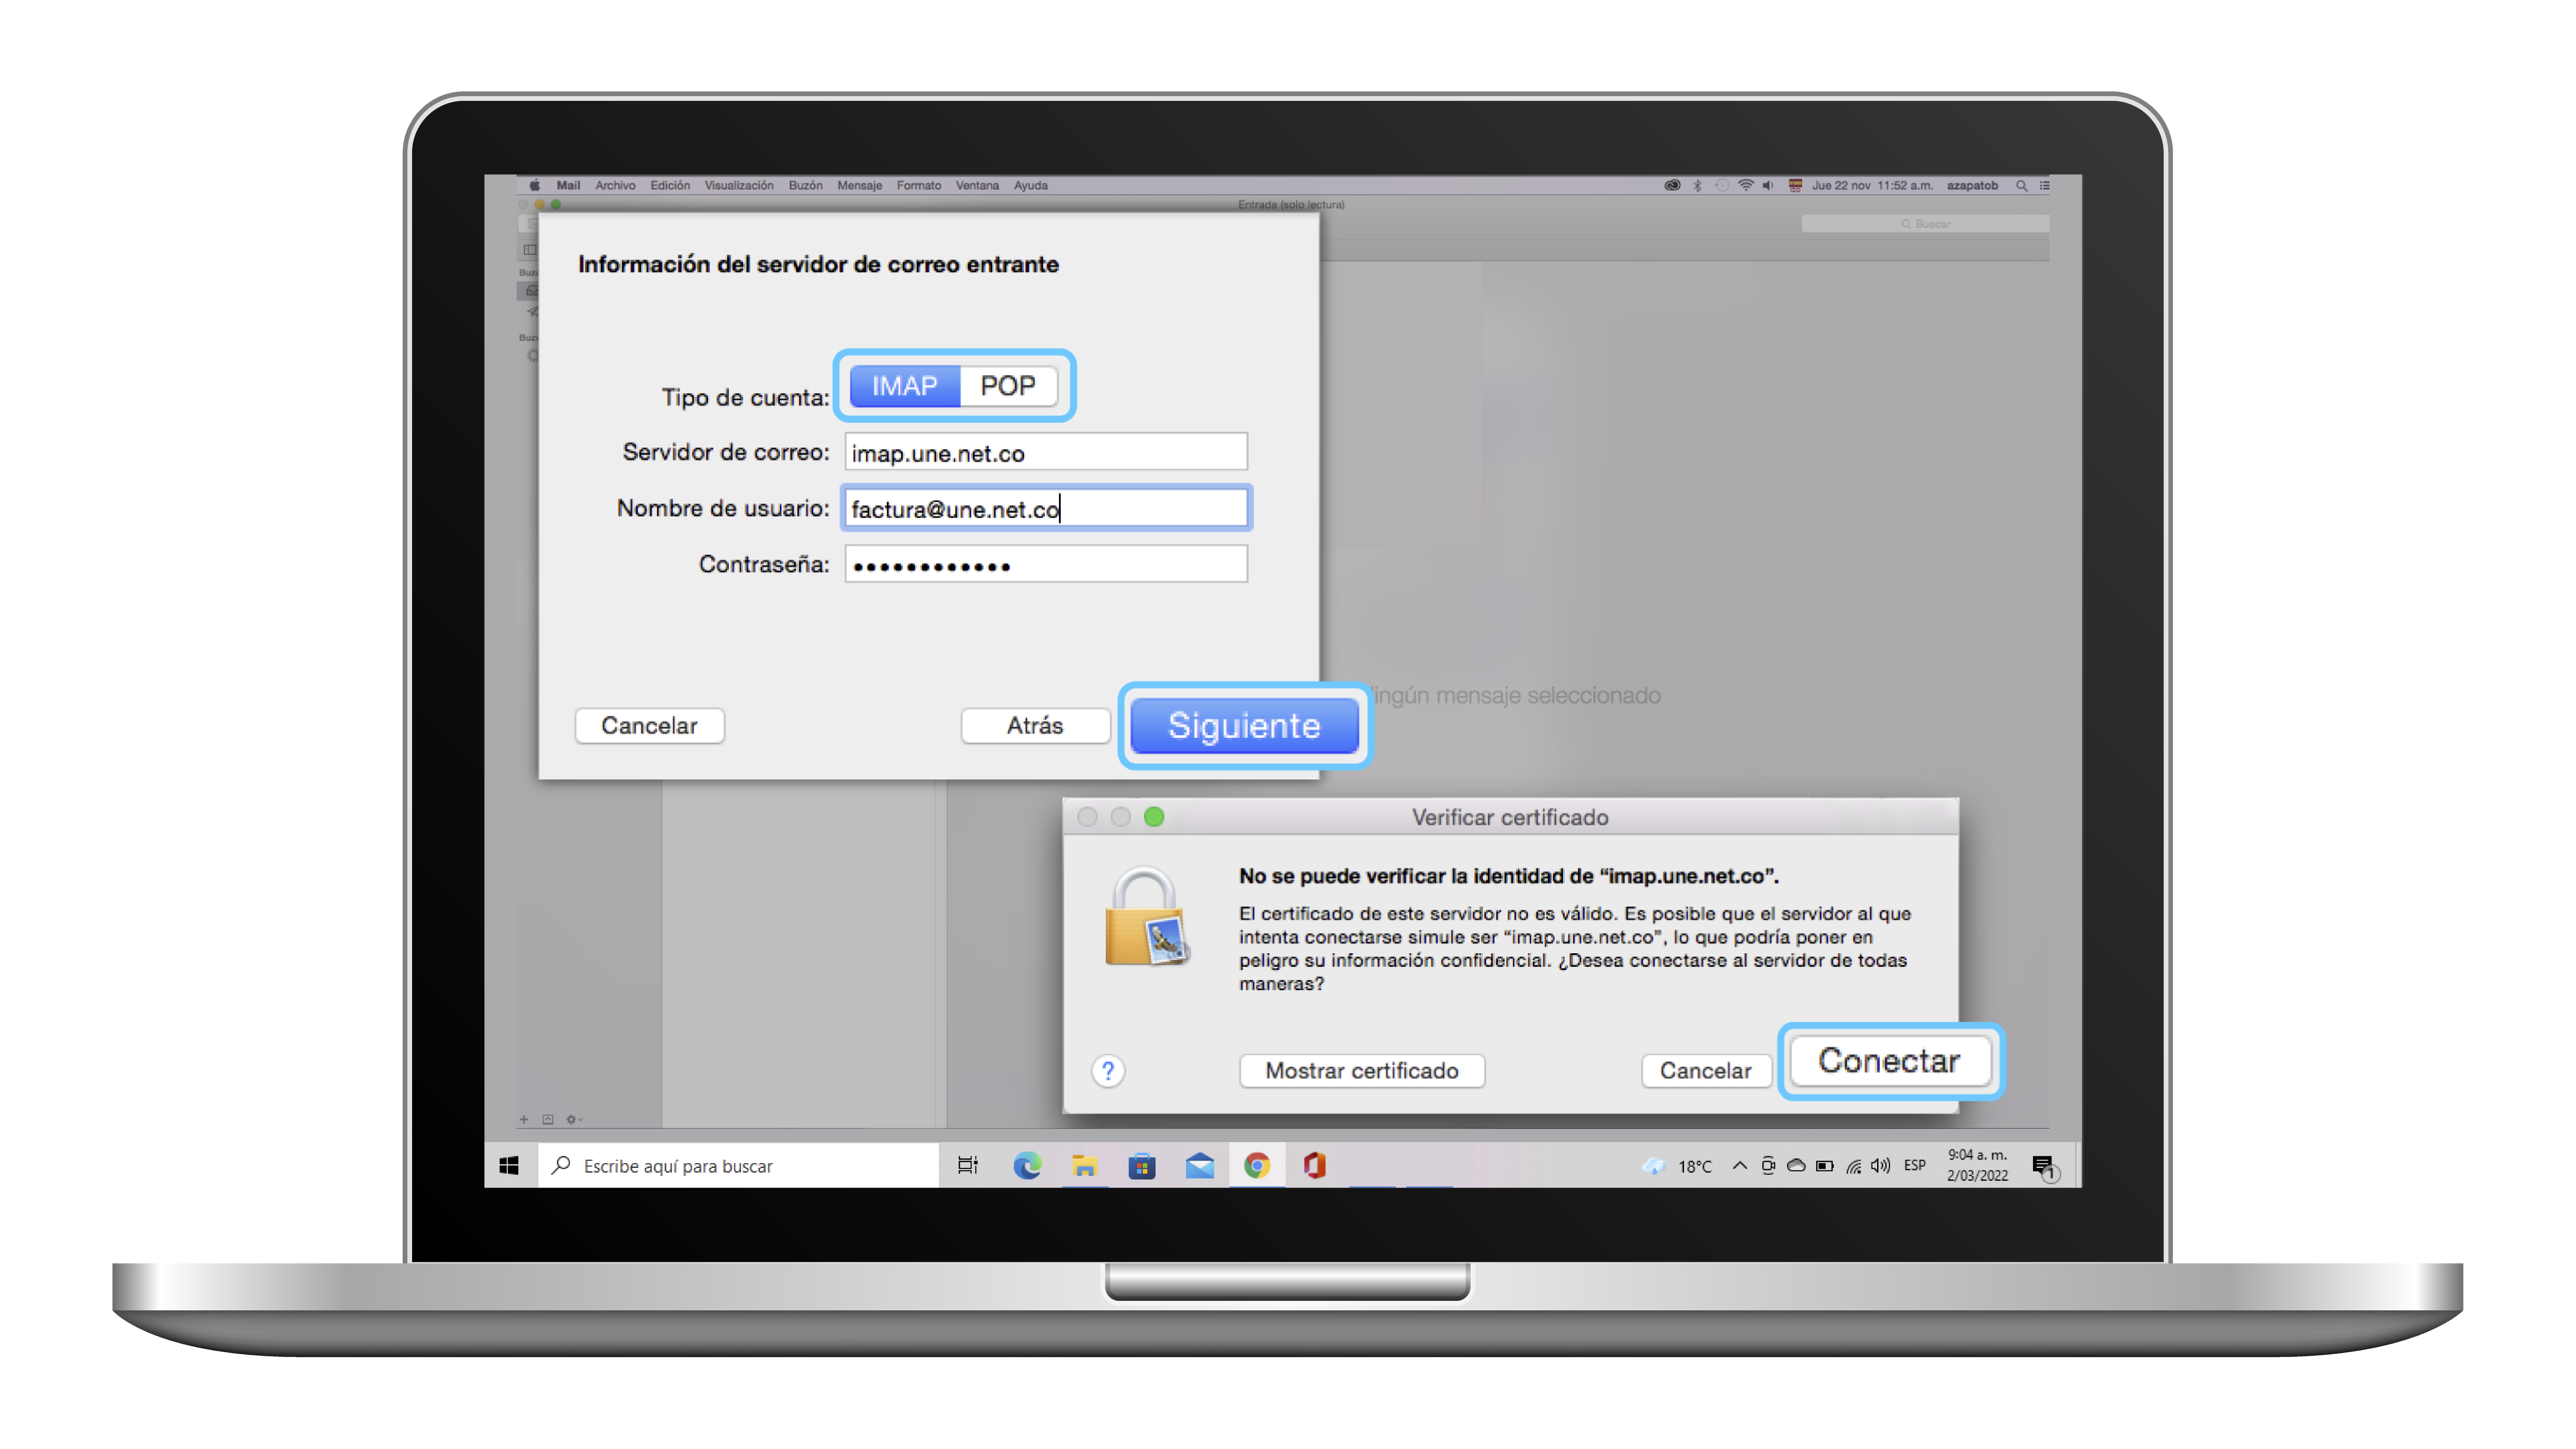
Task: Click Windows speaker volume tray icon
Action: click(1881, 1165)
